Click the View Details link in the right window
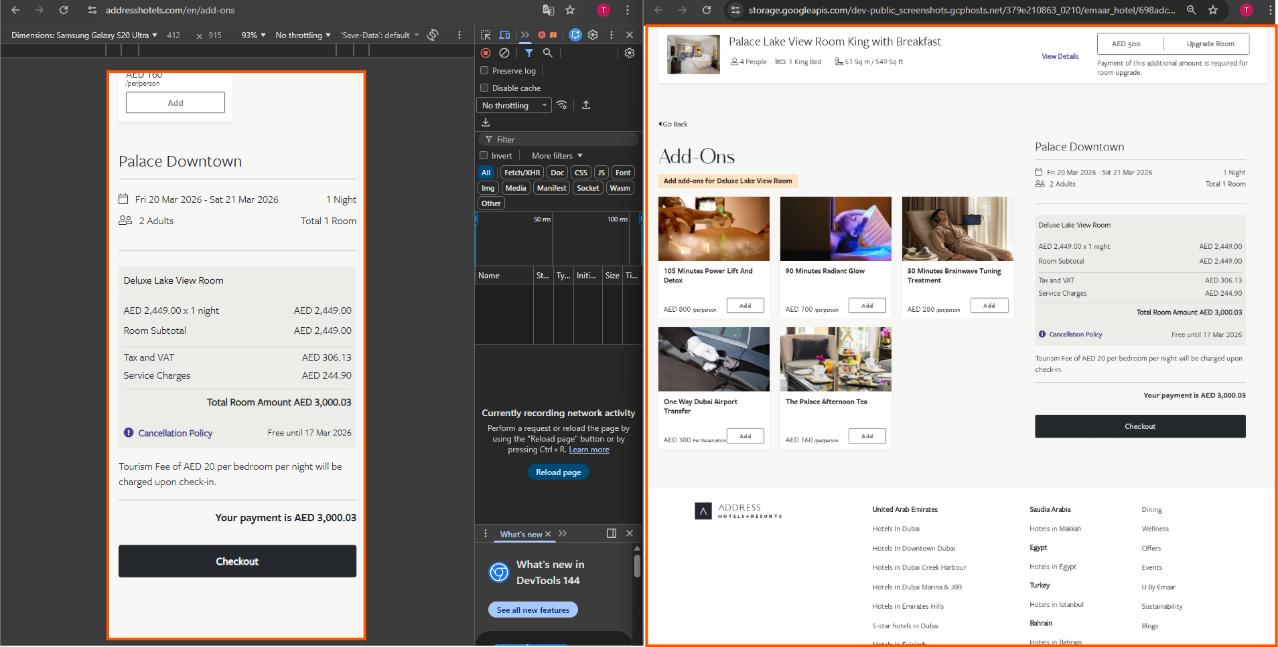Screen dimensions: 1278x647 click(1060, 56)
